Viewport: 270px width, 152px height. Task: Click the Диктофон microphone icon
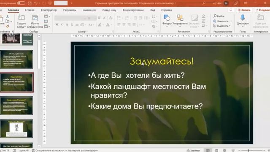pos(243,18)
